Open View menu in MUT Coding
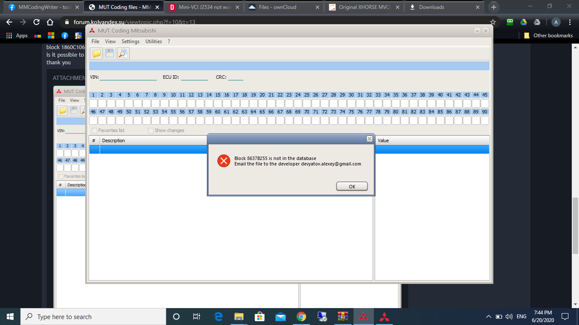This screenshot has width=579, height=325. pyautogui.click(x=110, y=41)
